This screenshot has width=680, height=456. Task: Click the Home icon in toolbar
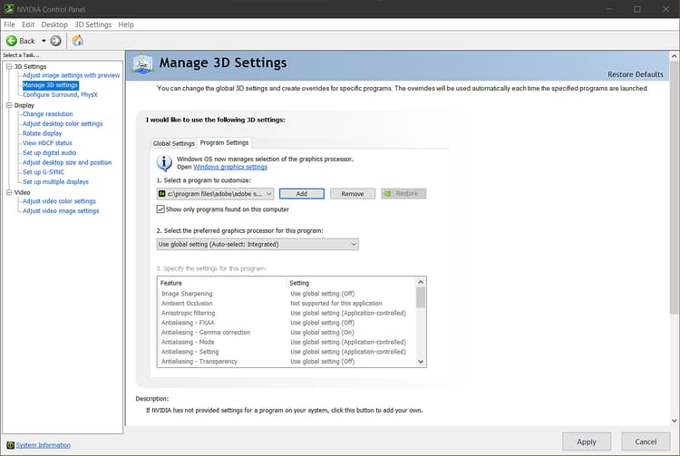click(x=78, y=41)
